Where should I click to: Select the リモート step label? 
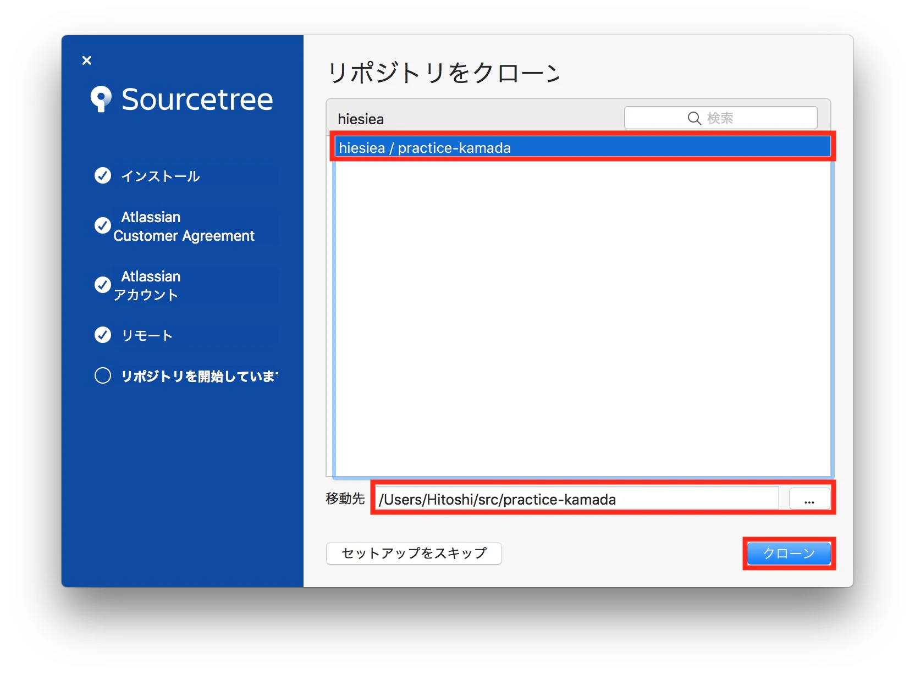click(x=147, y=335)
